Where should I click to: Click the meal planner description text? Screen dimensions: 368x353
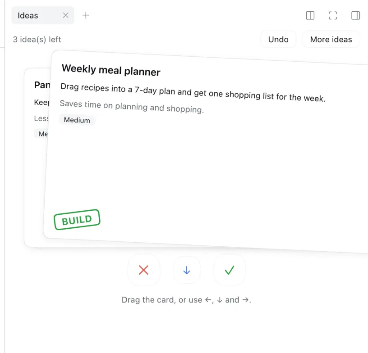pos(193,92)
